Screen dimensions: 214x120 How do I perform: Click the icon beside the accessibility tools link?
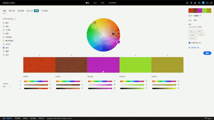[x=189, y=48]
